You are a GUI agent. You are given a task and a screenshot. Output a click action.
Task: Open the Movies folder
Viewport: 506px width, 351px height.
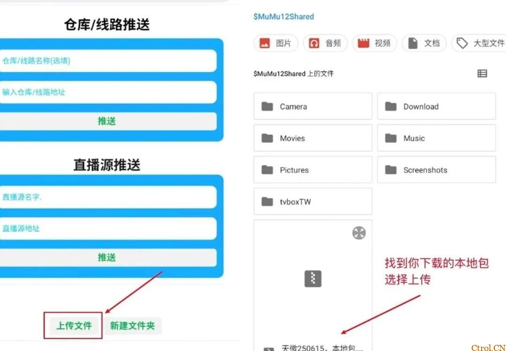313,138
